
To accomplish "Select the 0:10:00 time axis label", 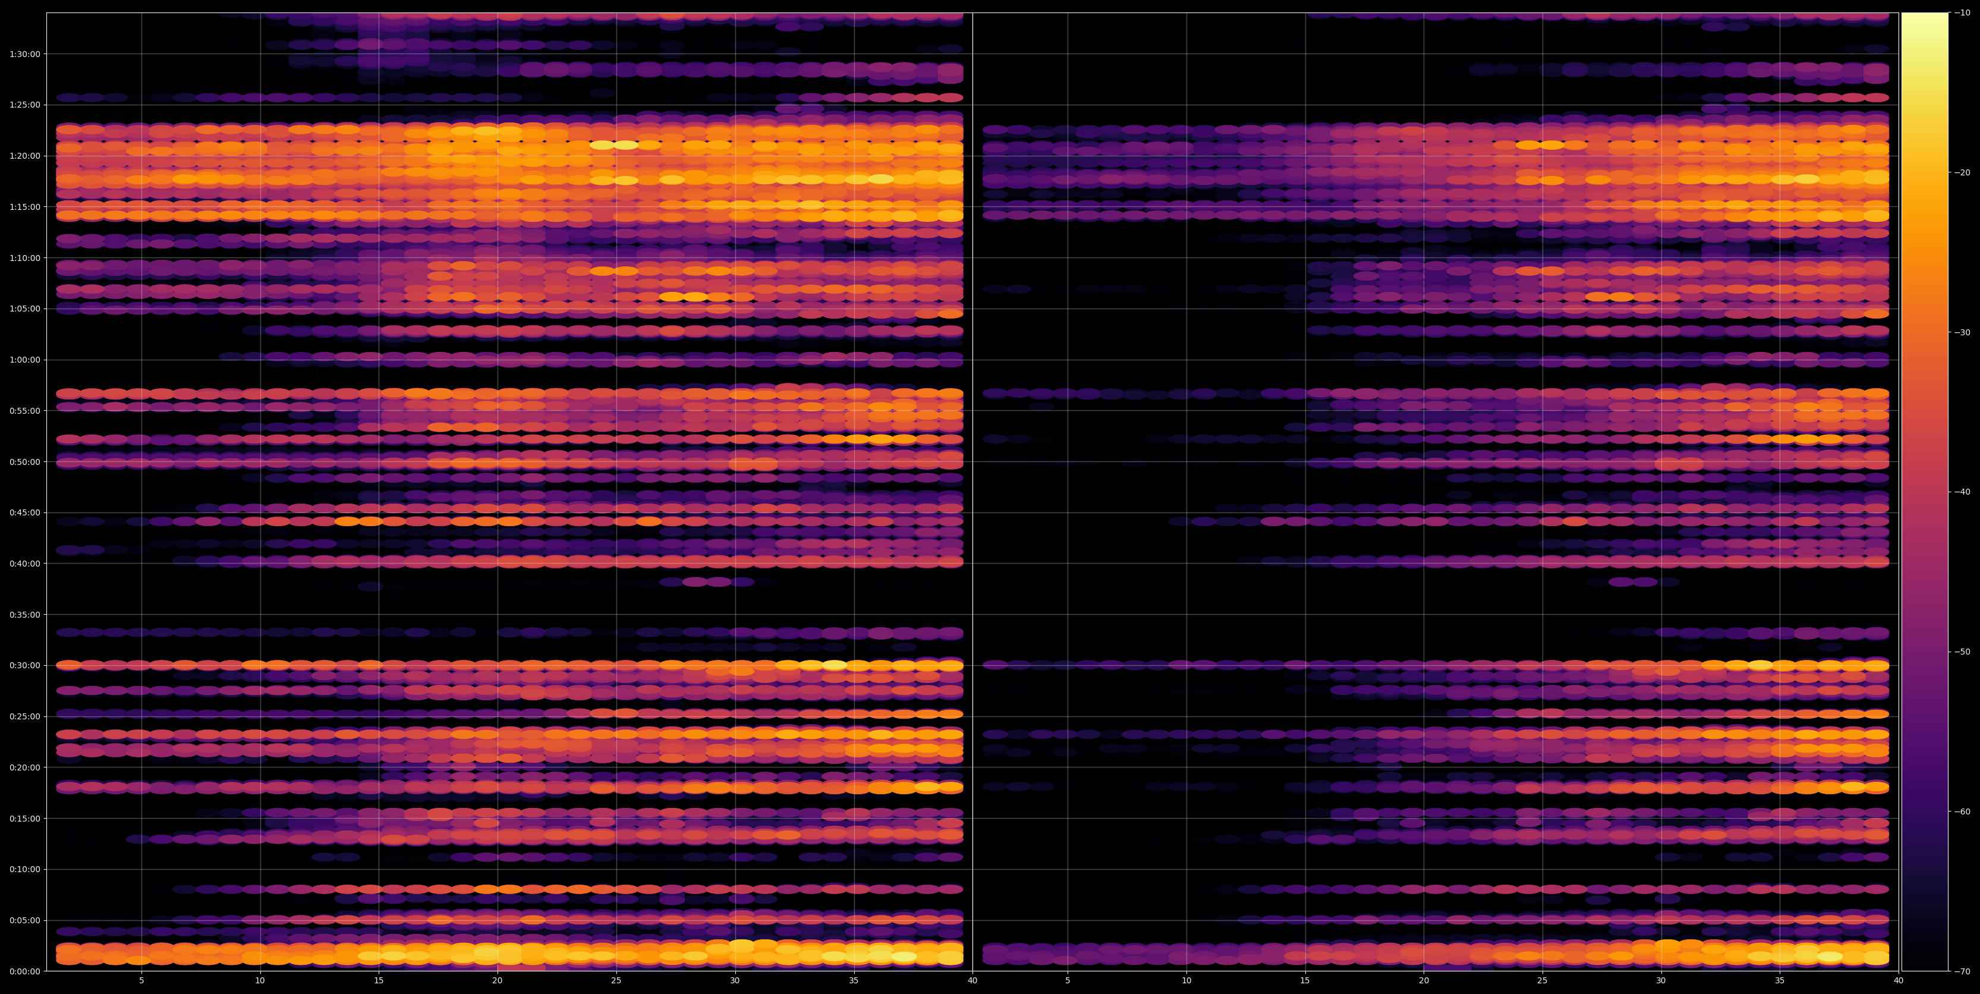I will coord(24,870).
